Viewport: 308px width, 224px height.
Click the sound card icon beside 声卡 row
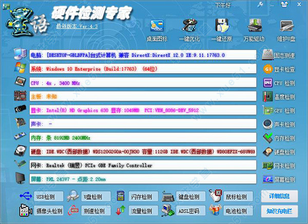(x=21, y=123)
